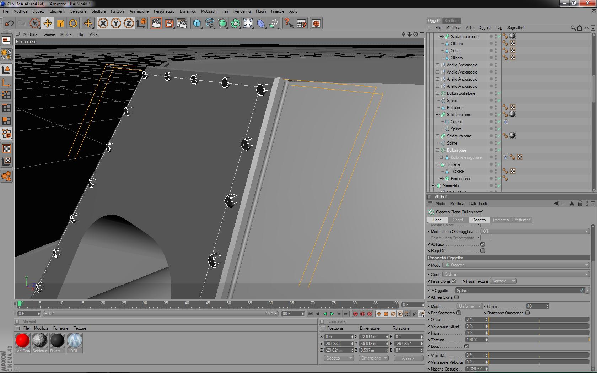
Task: Toggle the Per Segmento checkbox
Action: 458,313
